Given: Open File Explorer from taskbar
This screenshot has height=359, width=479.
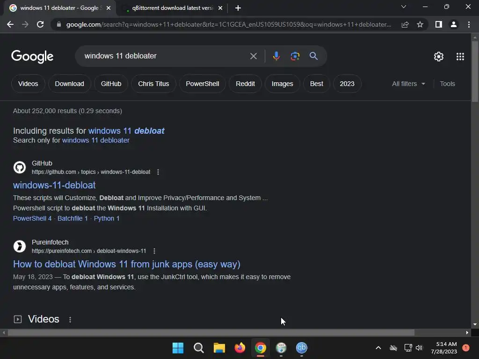Looking at the screenshot, I should [x=219, y=348].
